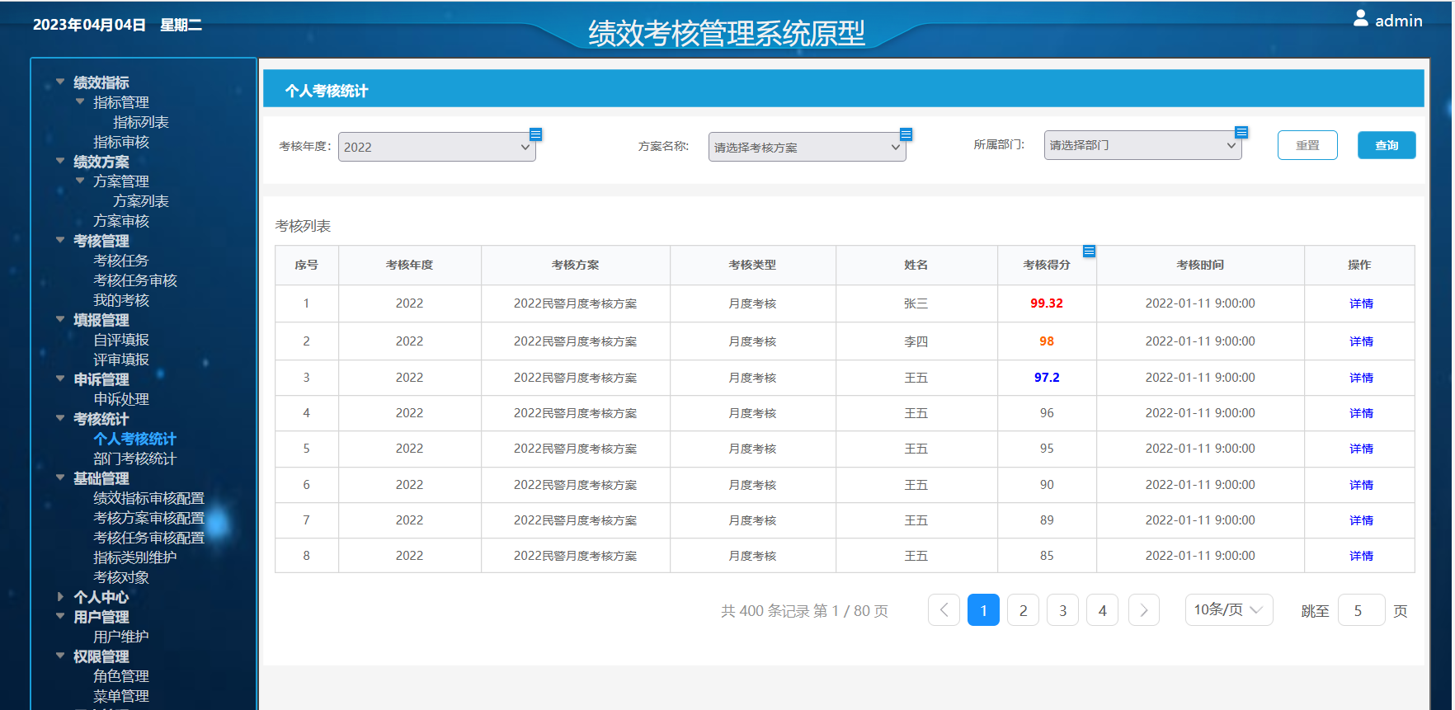
Task: Collapse the 基础管理 tree node
Action: tap(60, 477)
